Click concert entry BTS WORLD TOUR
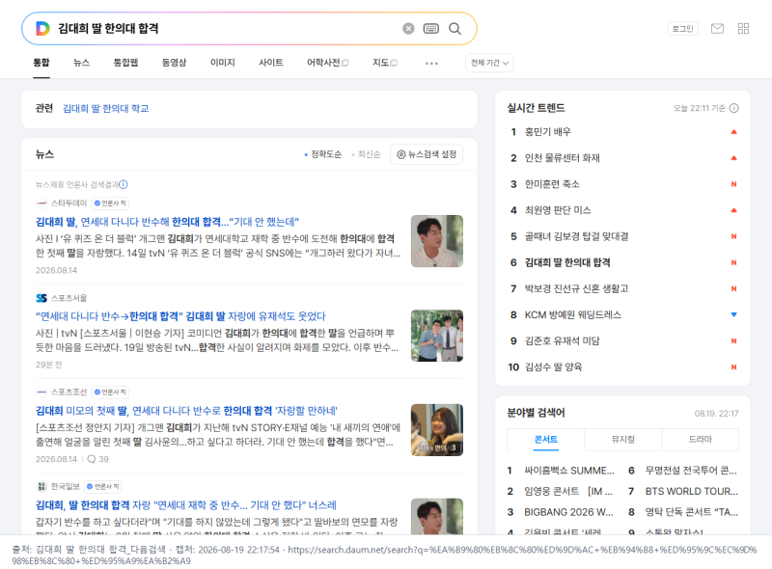 click(692, 491)
